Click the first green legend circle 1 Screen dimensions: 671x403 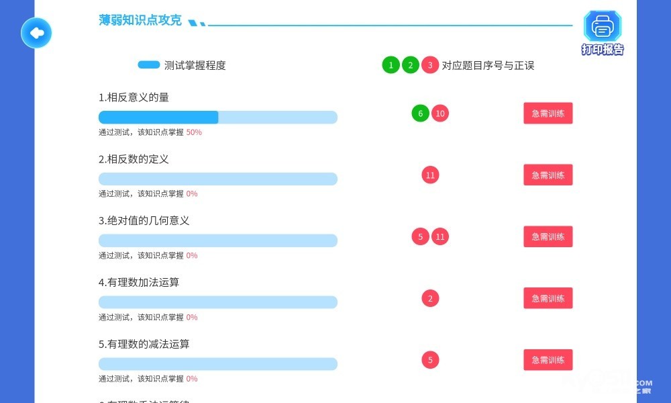pyautogui.click(x=391, y=65)
